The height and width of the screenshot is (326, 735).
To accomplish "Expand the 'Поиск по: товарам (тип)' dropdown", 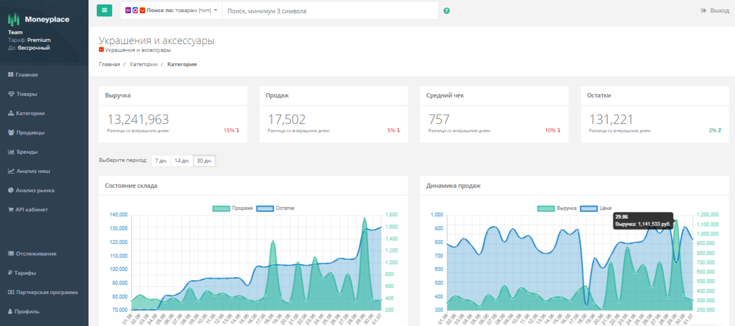I will [x=171, y=10].
